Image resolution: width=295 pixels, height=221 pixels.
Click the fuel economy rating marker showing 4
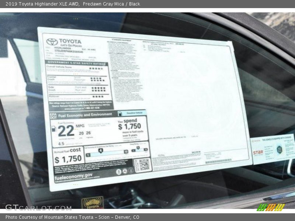tap(100, 151)
